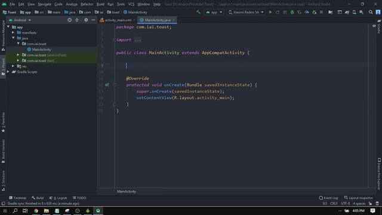Click Toast project breadcrumb in navigation bar
Image resolution: width=382 pixels, height=215 pixels.
[x=10, y=12]
